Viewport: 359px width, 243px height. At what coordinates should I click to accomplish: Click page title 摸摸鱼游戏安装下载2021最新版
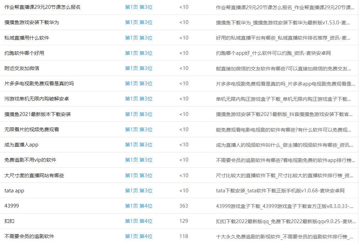tap(284, 114)
